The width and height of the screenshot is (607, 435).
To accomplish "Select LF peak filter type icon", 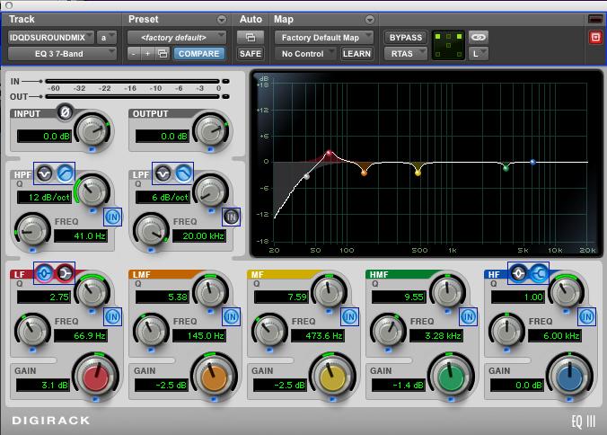I will click(x=44, y=273).
